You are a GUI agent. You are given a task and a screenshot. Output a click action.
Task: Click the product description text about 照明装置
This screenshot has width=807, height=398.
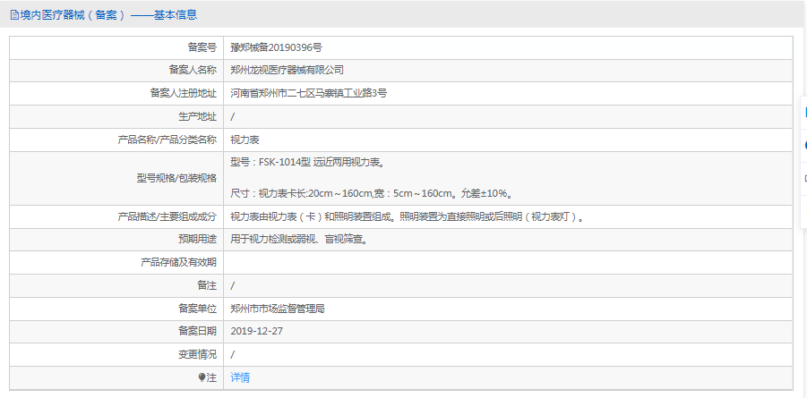(408, 216)
